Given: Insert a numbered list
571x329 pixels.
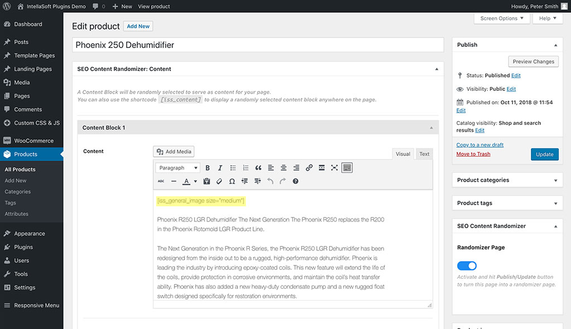Looking at the screenshot, I should 245,168.
